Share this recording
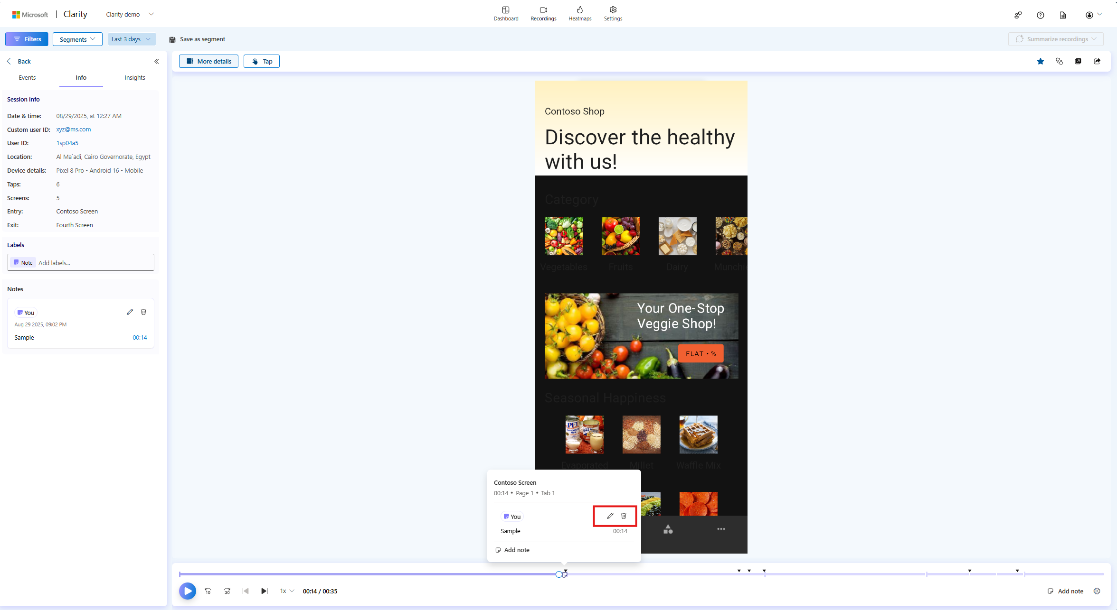The width and height of the screenshot is (1117, 610). [1097, 61]
